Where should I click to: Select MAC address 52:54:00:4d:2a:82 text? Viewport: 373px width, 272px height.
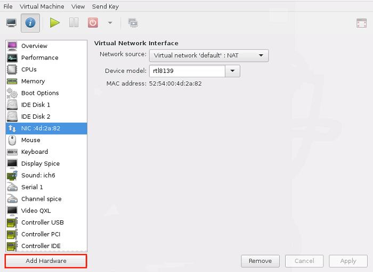coord(175,84)
